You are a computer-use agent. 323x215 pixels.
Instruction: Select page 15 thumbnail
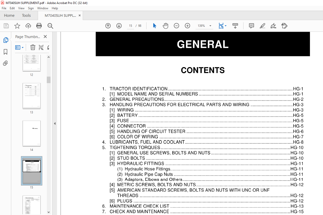(31, 171)
